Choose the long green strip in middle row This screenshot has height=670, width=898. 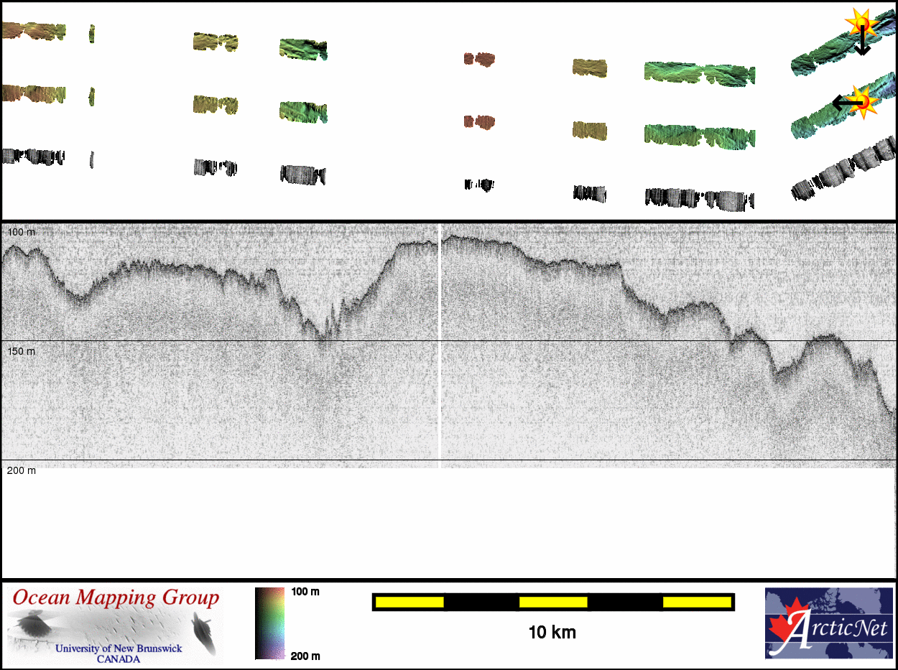(699, 136)
